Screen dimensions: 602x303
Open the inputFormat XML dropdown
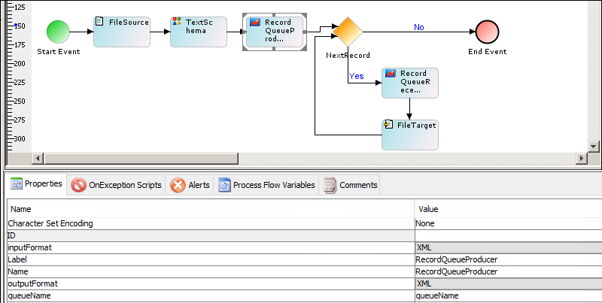click(508, 247)
